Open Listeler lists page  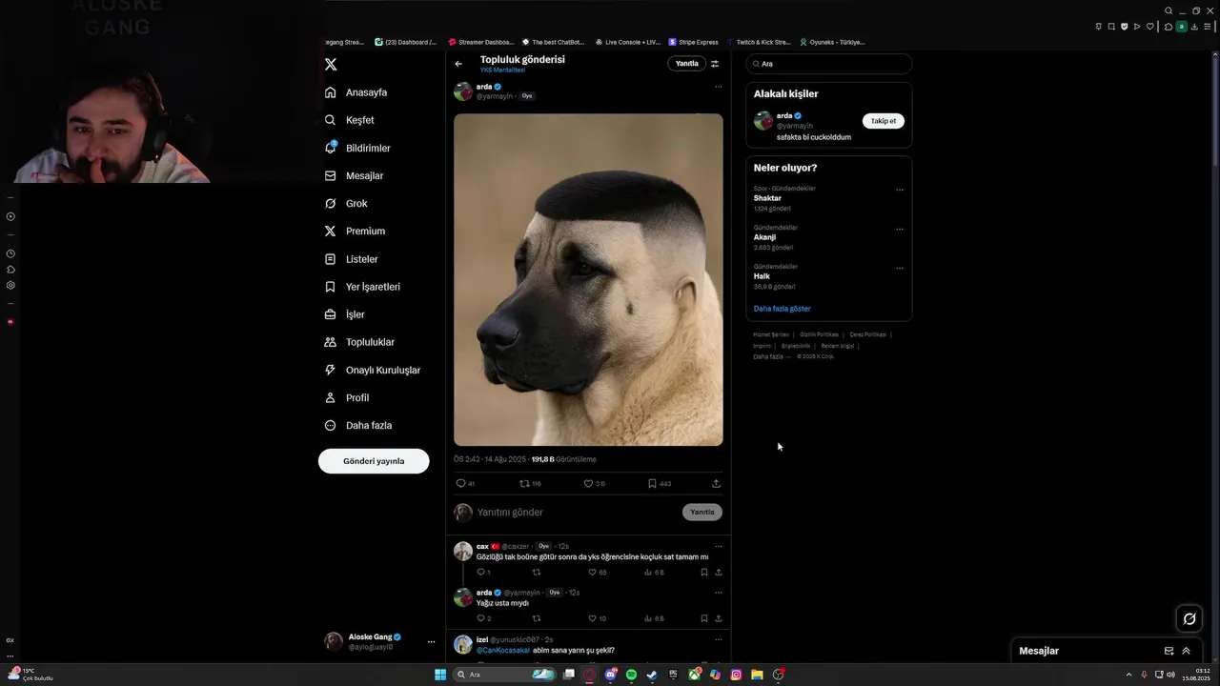pyautogui.click(x=352, y=259)
